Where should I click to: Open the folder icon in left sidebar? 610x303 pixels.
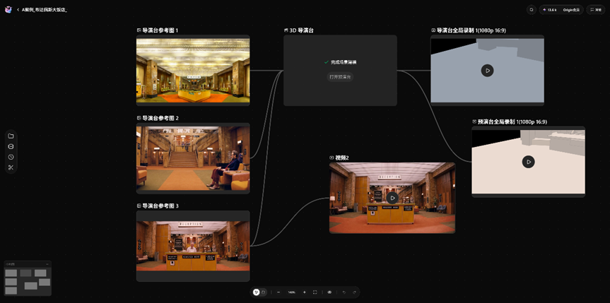click(11, 136)
